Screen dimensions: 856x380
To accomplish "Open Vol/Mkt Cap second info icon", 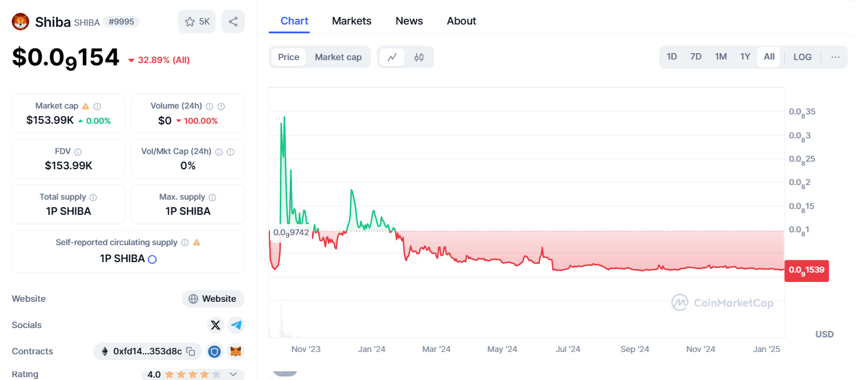I will pos(230,152).
